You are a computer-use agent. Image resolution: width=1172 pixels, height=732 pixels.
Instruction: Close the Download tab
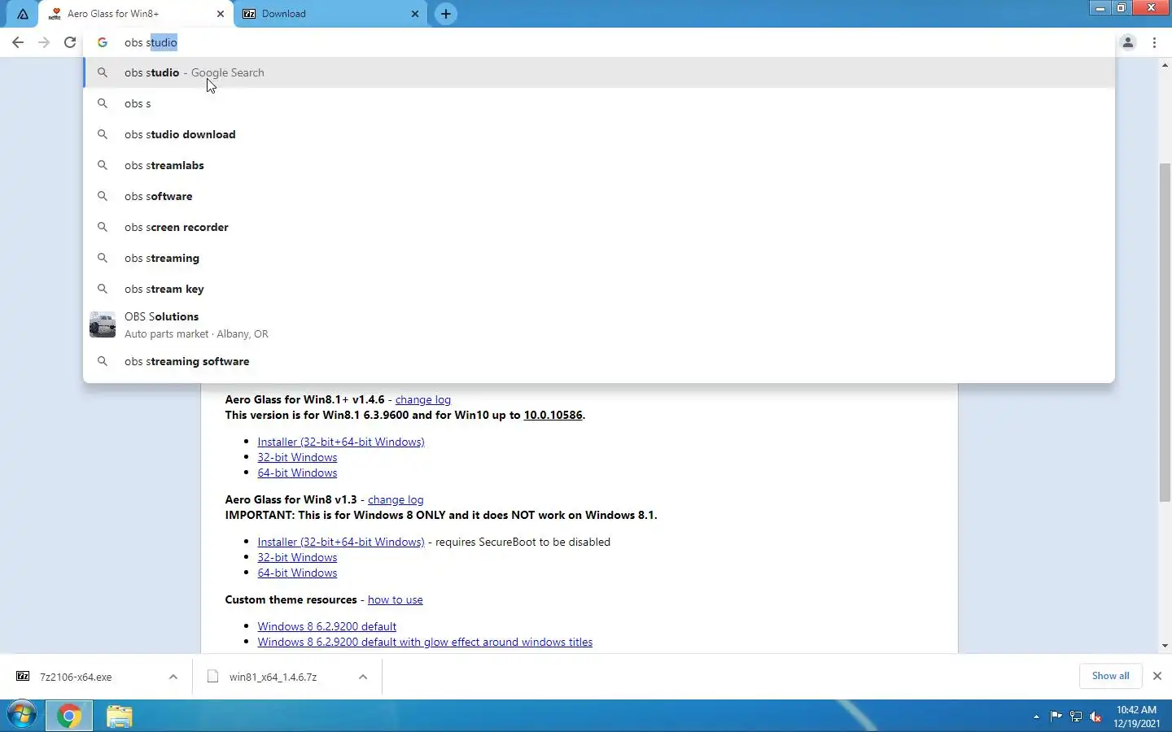[x=415, y=14]
